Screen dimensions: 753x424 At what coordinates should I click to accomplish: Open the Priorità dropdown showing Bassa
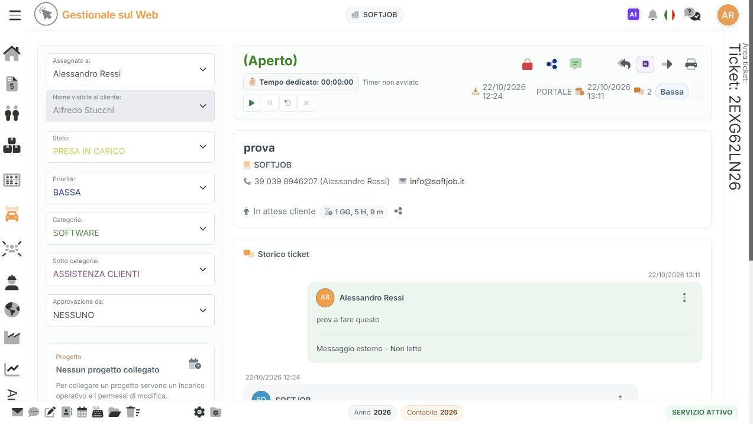(130, 187)
